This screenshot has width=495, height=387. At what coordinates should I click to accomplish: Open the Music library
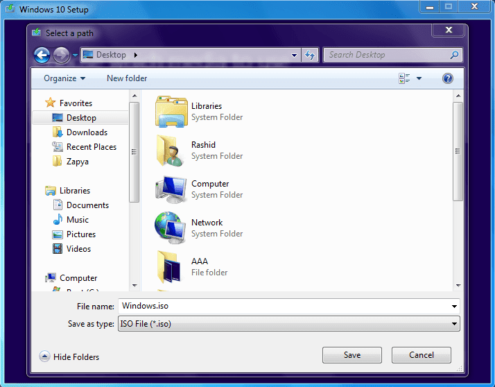pos(78,220)
